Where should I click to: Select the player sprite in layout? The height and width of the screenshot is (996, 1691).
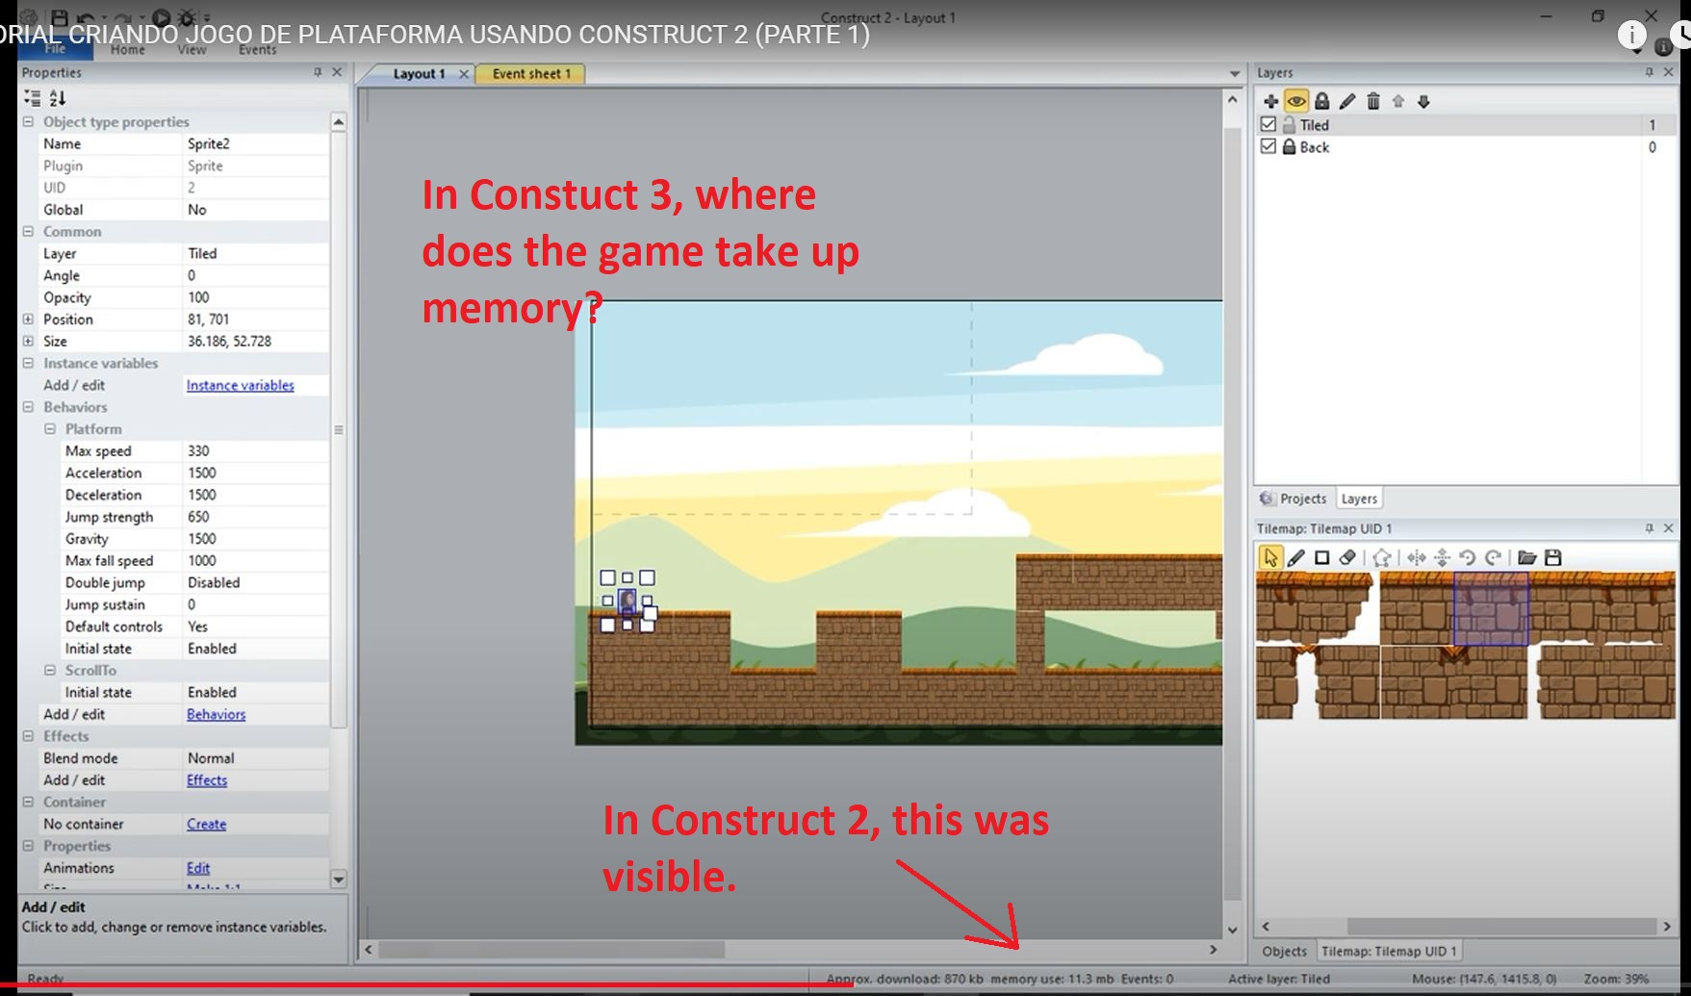628,601
